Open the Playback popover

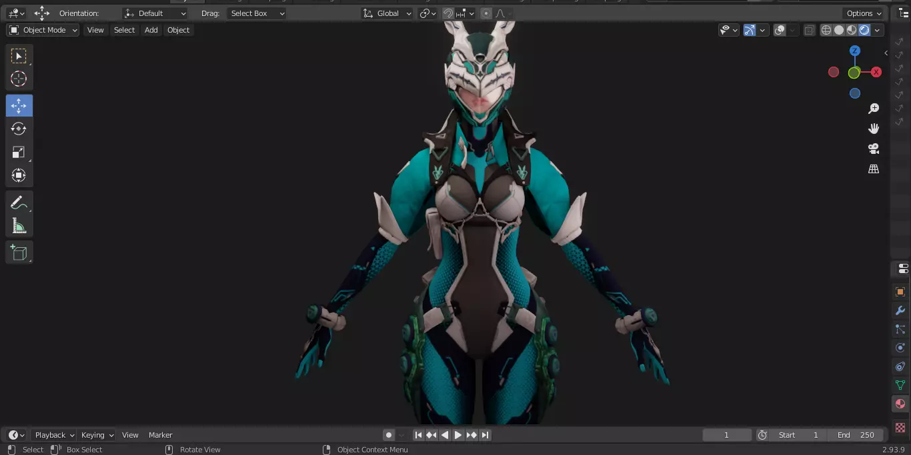click(x=55, y=435)
